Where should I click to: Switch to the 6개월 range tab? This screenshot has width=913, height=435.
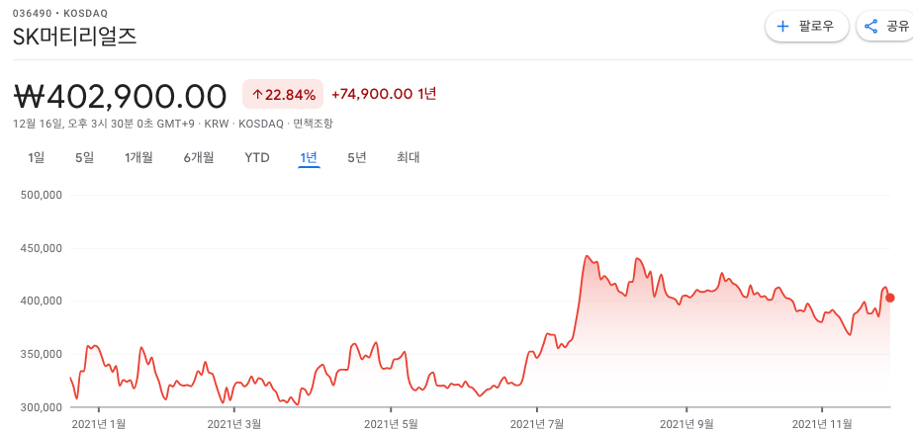click(199, 157)
